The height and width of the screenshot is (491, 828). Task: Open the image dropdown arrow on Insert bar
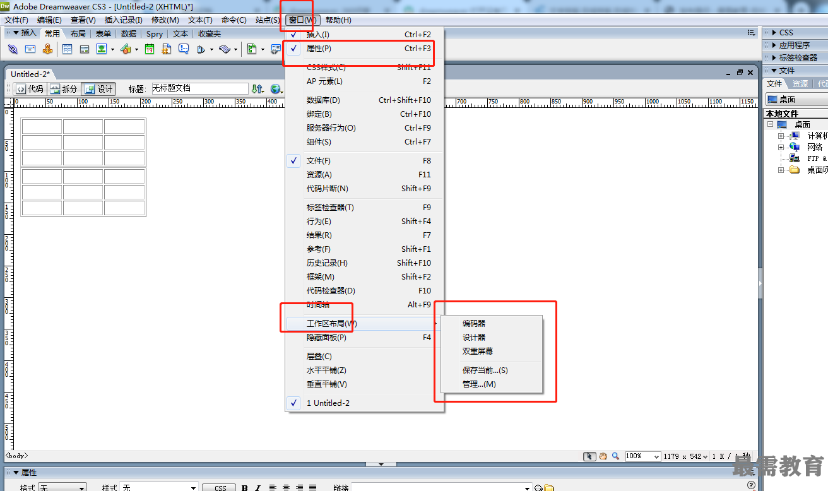click(113, 49)
